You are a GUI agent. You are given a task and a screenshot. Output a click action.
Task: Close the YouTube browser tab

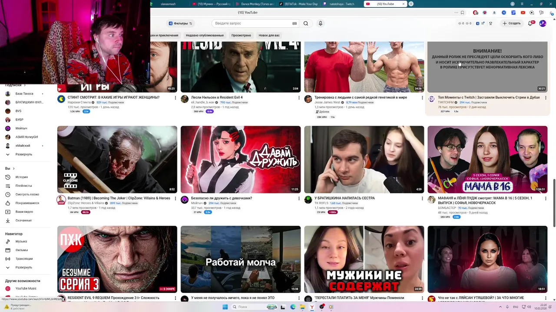[x=403, y=4]
